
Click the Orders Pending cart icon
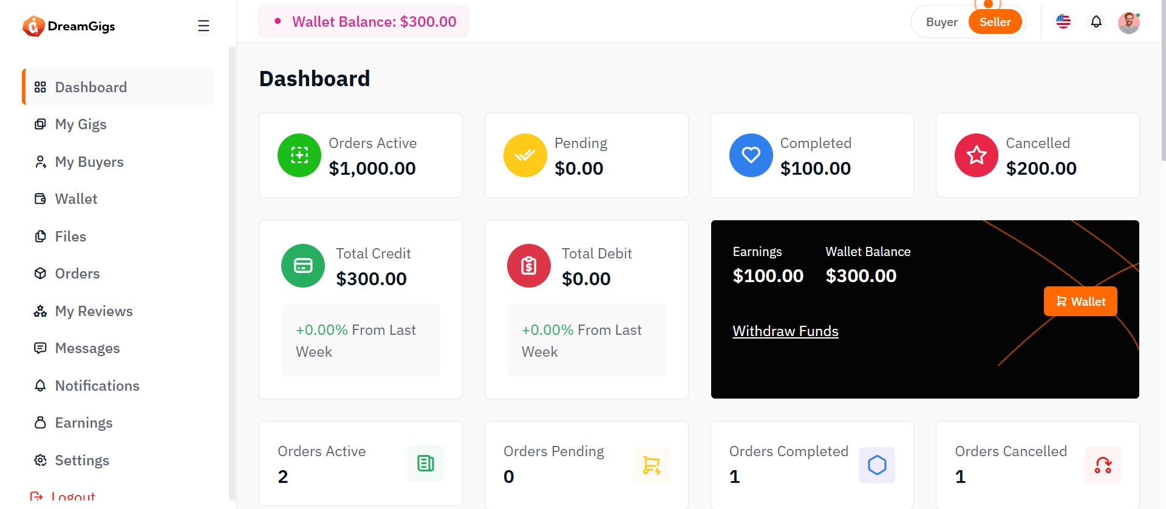click(651, 465)
